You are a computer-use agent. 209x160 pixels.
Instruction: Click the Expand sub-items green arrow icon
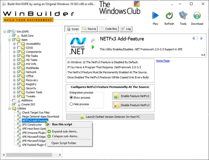[49, 131]
